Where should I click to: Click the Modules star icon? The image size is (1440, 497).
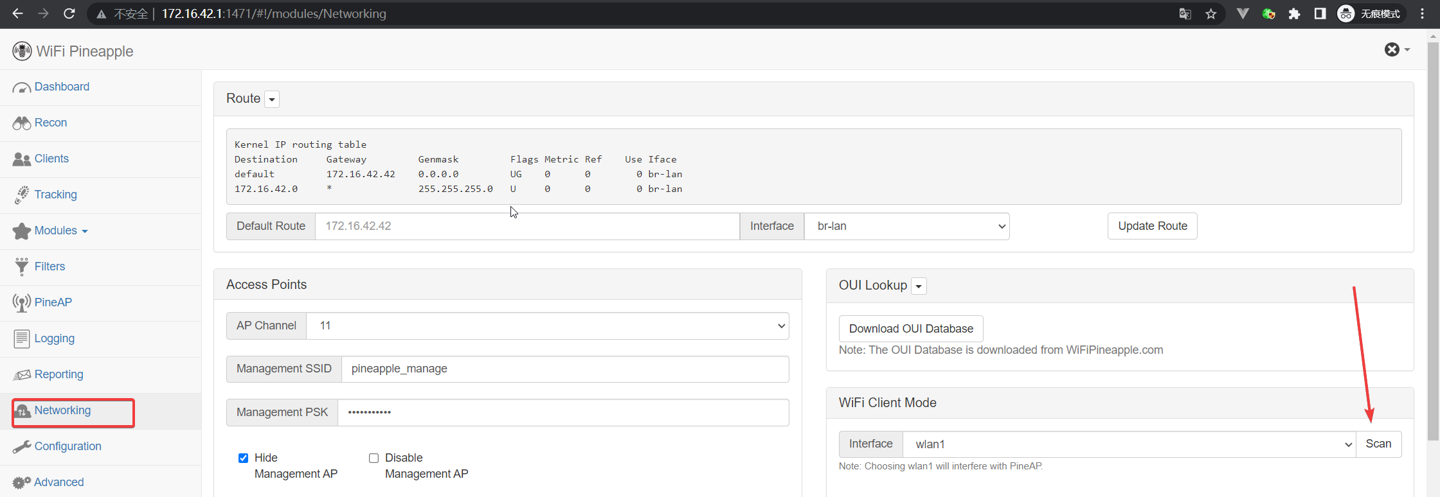pos(22,231)
